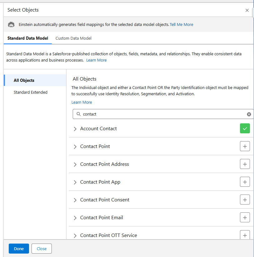The width and height of the screenshot is (254, 257).
Task: Click Contact Point Address object name
Action: (105, 164)
